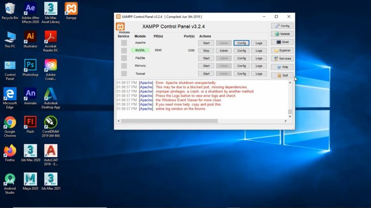Start the Mercury module

click(x=206, y=66)
